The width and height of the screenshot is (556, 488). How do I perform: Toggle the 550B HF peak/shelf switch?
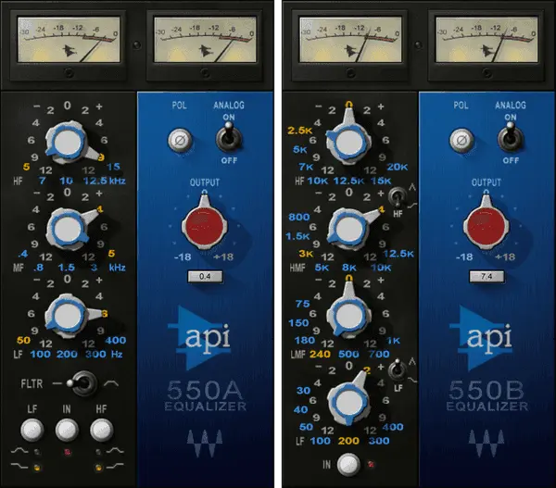pyautogui.click(x=398, y=198)
